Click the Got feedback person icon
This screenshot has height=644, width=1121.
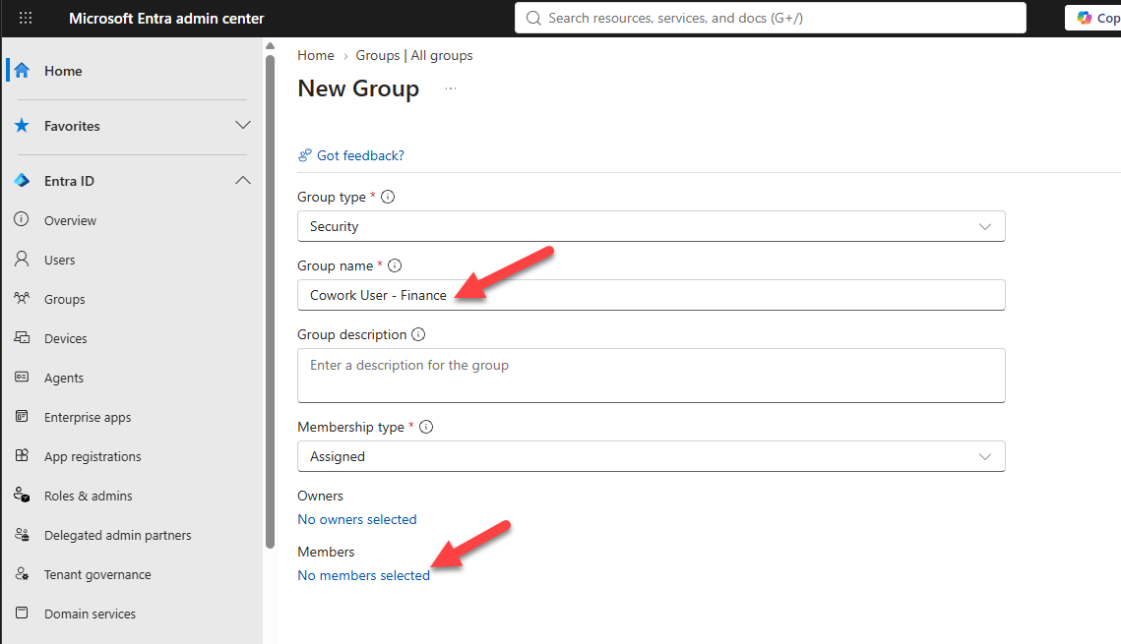304,155
